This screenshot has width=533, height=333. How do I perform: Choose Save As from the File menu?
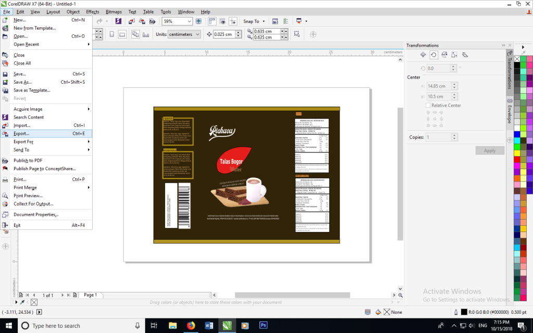[x=46, y=82]
